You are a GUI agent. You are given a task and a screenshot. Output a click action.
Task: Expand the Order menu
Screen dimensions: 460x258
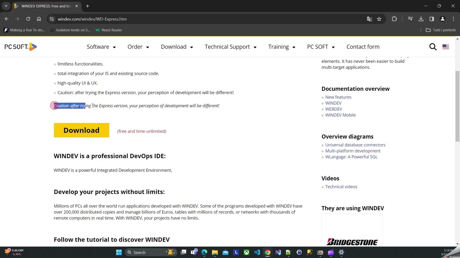138,47
